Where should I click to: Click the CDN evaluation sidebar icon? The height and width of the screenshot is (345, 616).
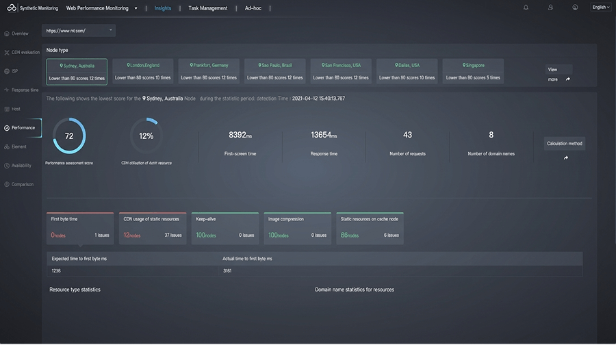click(x=7, y=53)
